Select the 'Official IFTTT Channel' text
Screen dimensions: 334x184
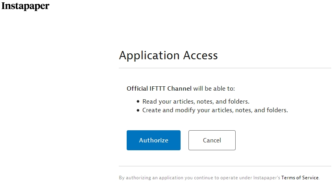click(159, 89)
